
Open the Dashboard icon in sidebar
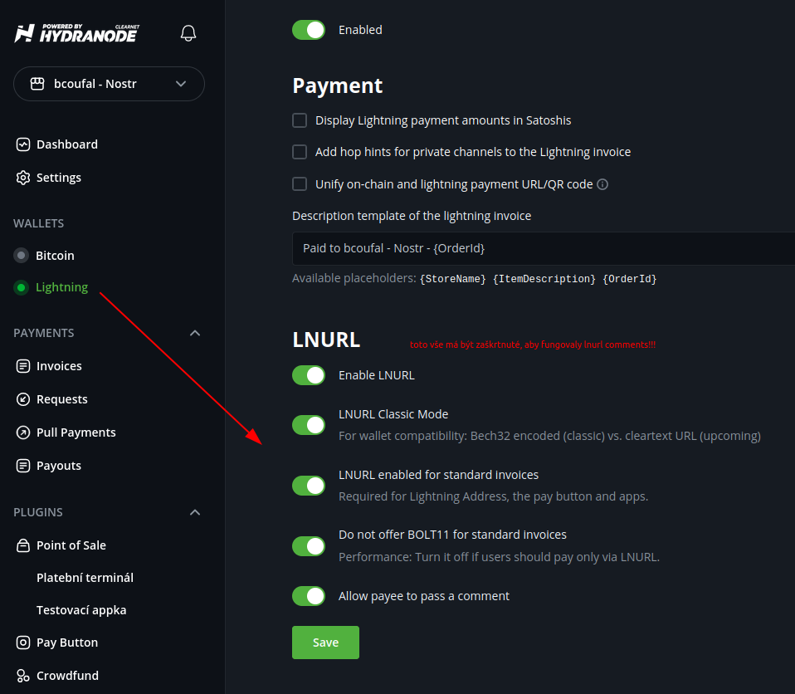(23, 144)
